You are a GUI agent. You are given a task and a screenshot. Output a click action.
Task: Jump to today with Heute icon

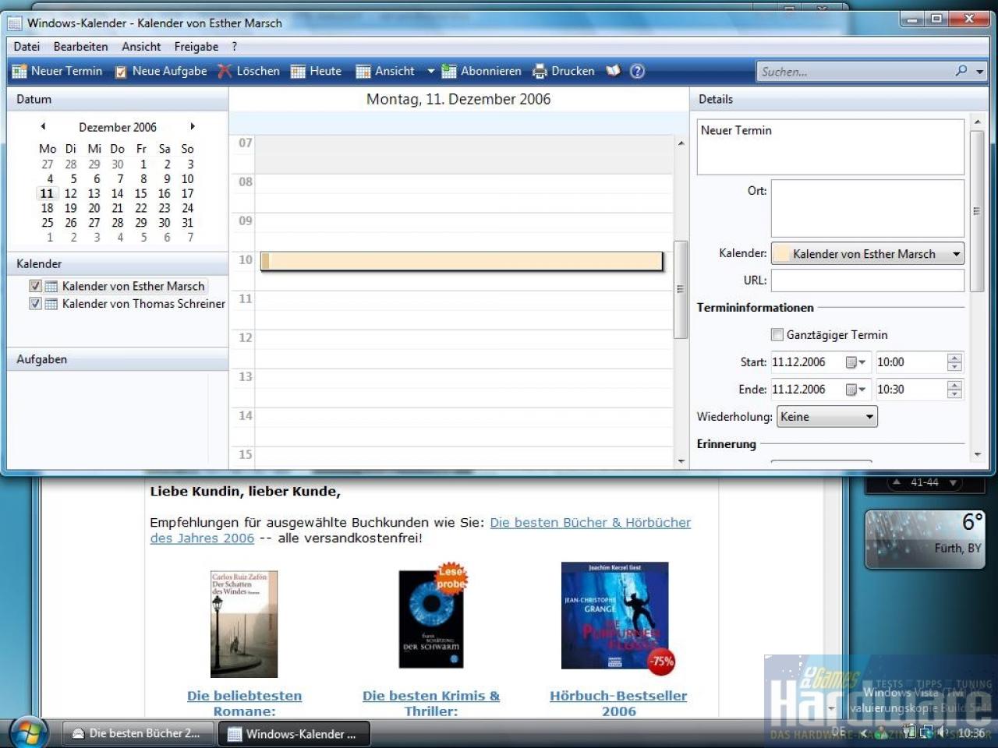click(x=298, y=72)
